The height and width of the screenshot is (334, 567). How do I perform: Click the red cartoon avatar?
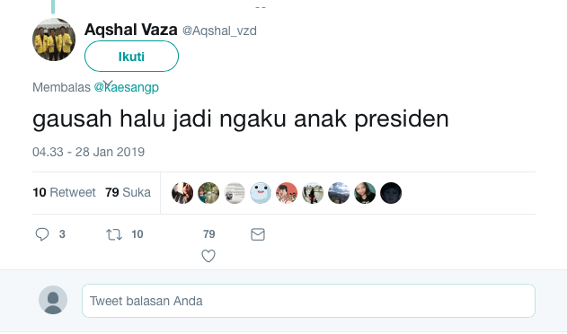[x=287, y=193]
